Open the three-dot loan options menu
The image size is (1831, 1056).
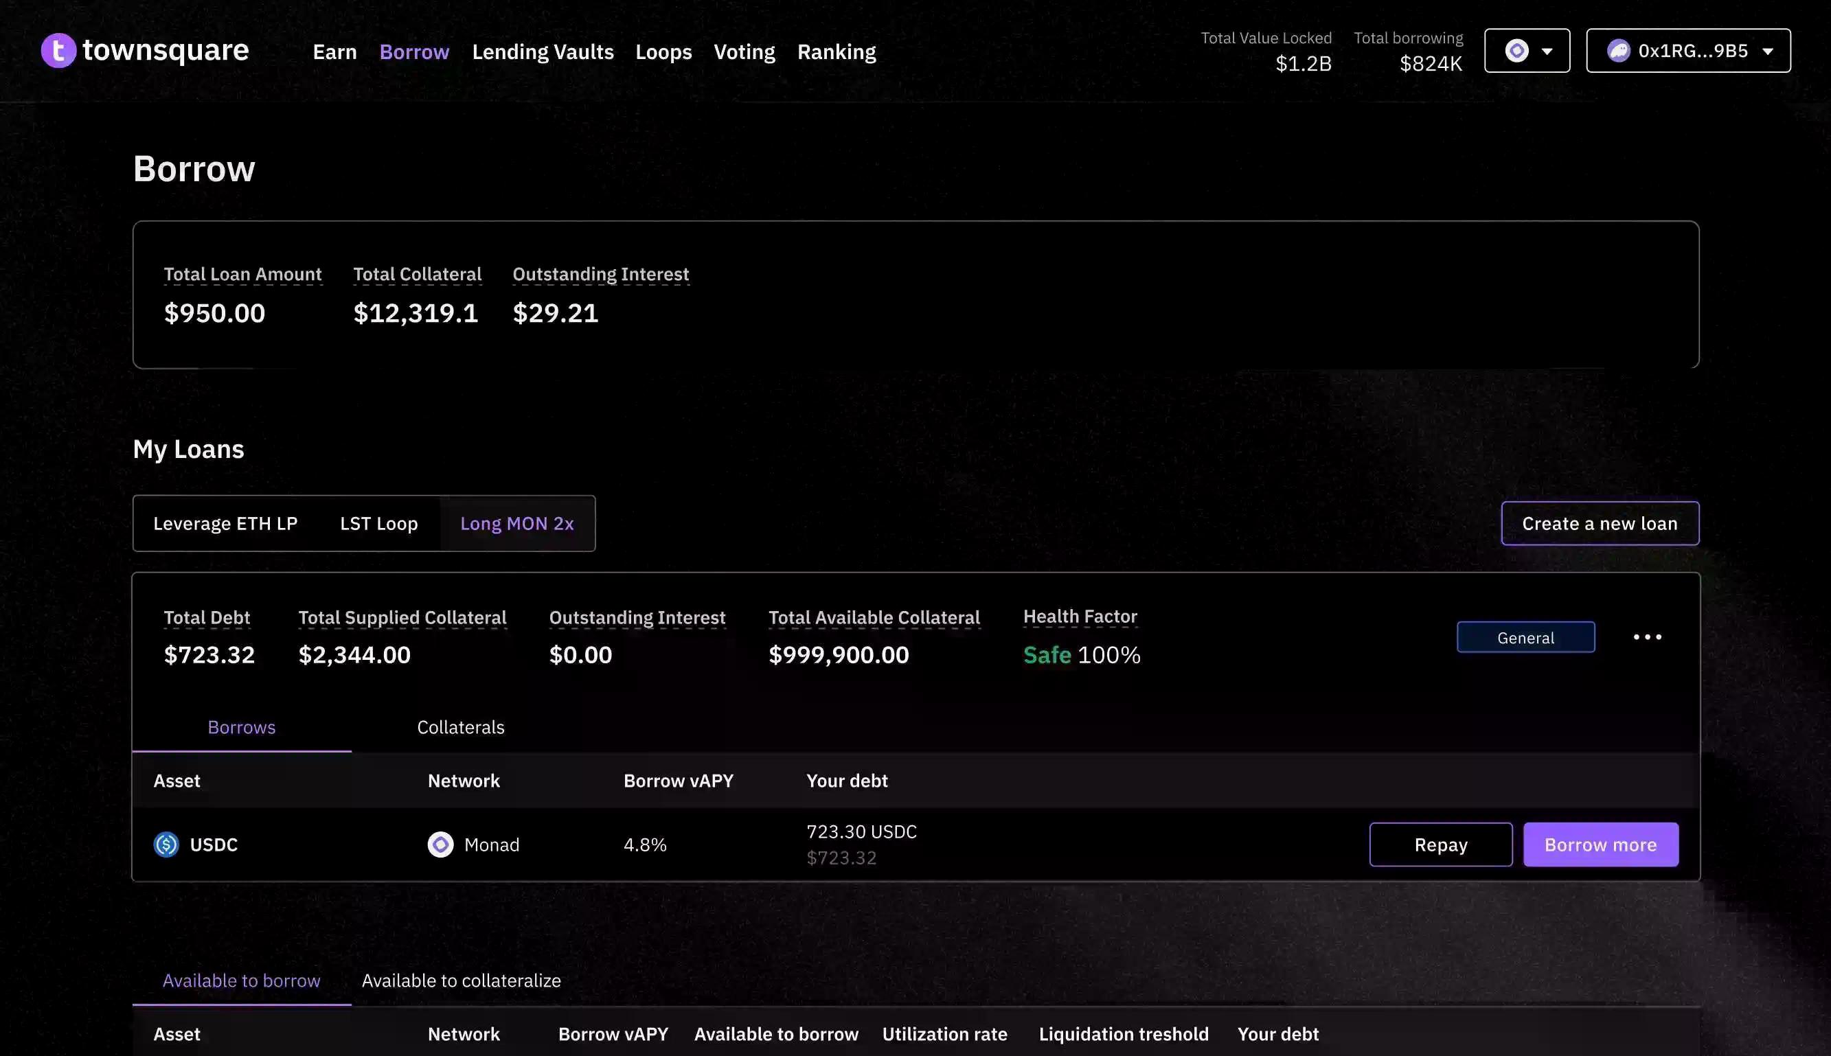coord(1647,636)
